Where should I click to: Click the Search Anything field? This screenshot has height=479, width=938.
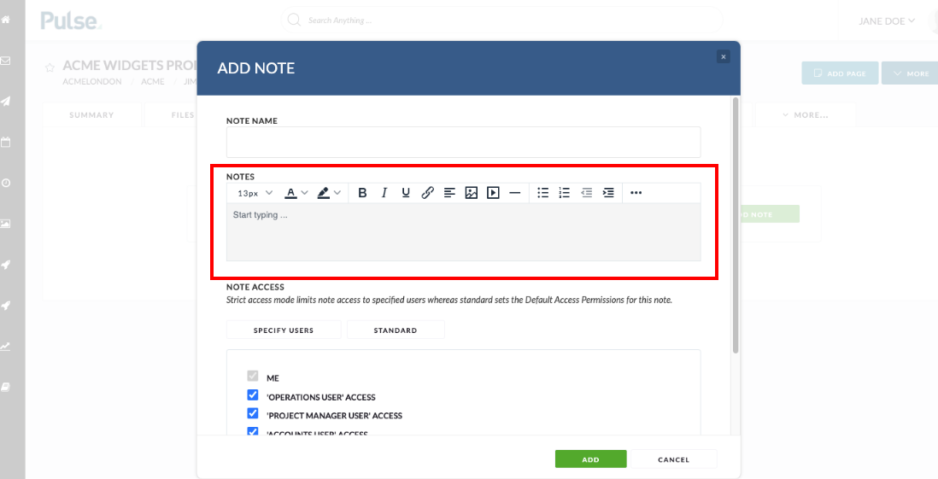[501, 20]
